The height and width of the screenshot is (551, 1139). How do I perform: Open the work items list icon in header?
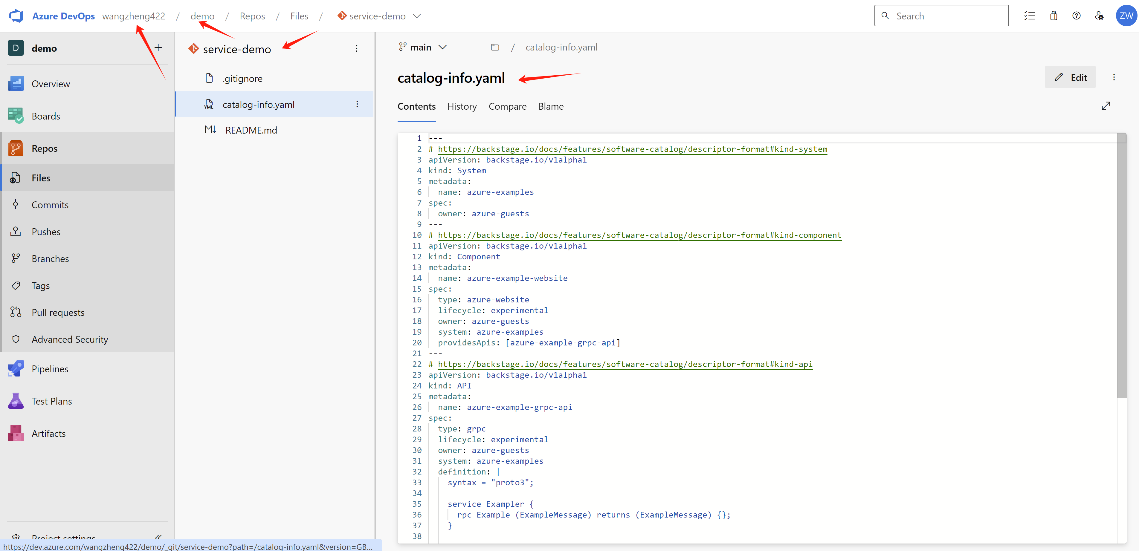point(1029,16)
